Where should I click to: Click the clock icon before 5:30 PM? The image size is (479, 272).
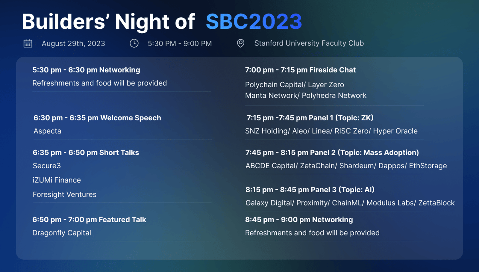(134, 43)
